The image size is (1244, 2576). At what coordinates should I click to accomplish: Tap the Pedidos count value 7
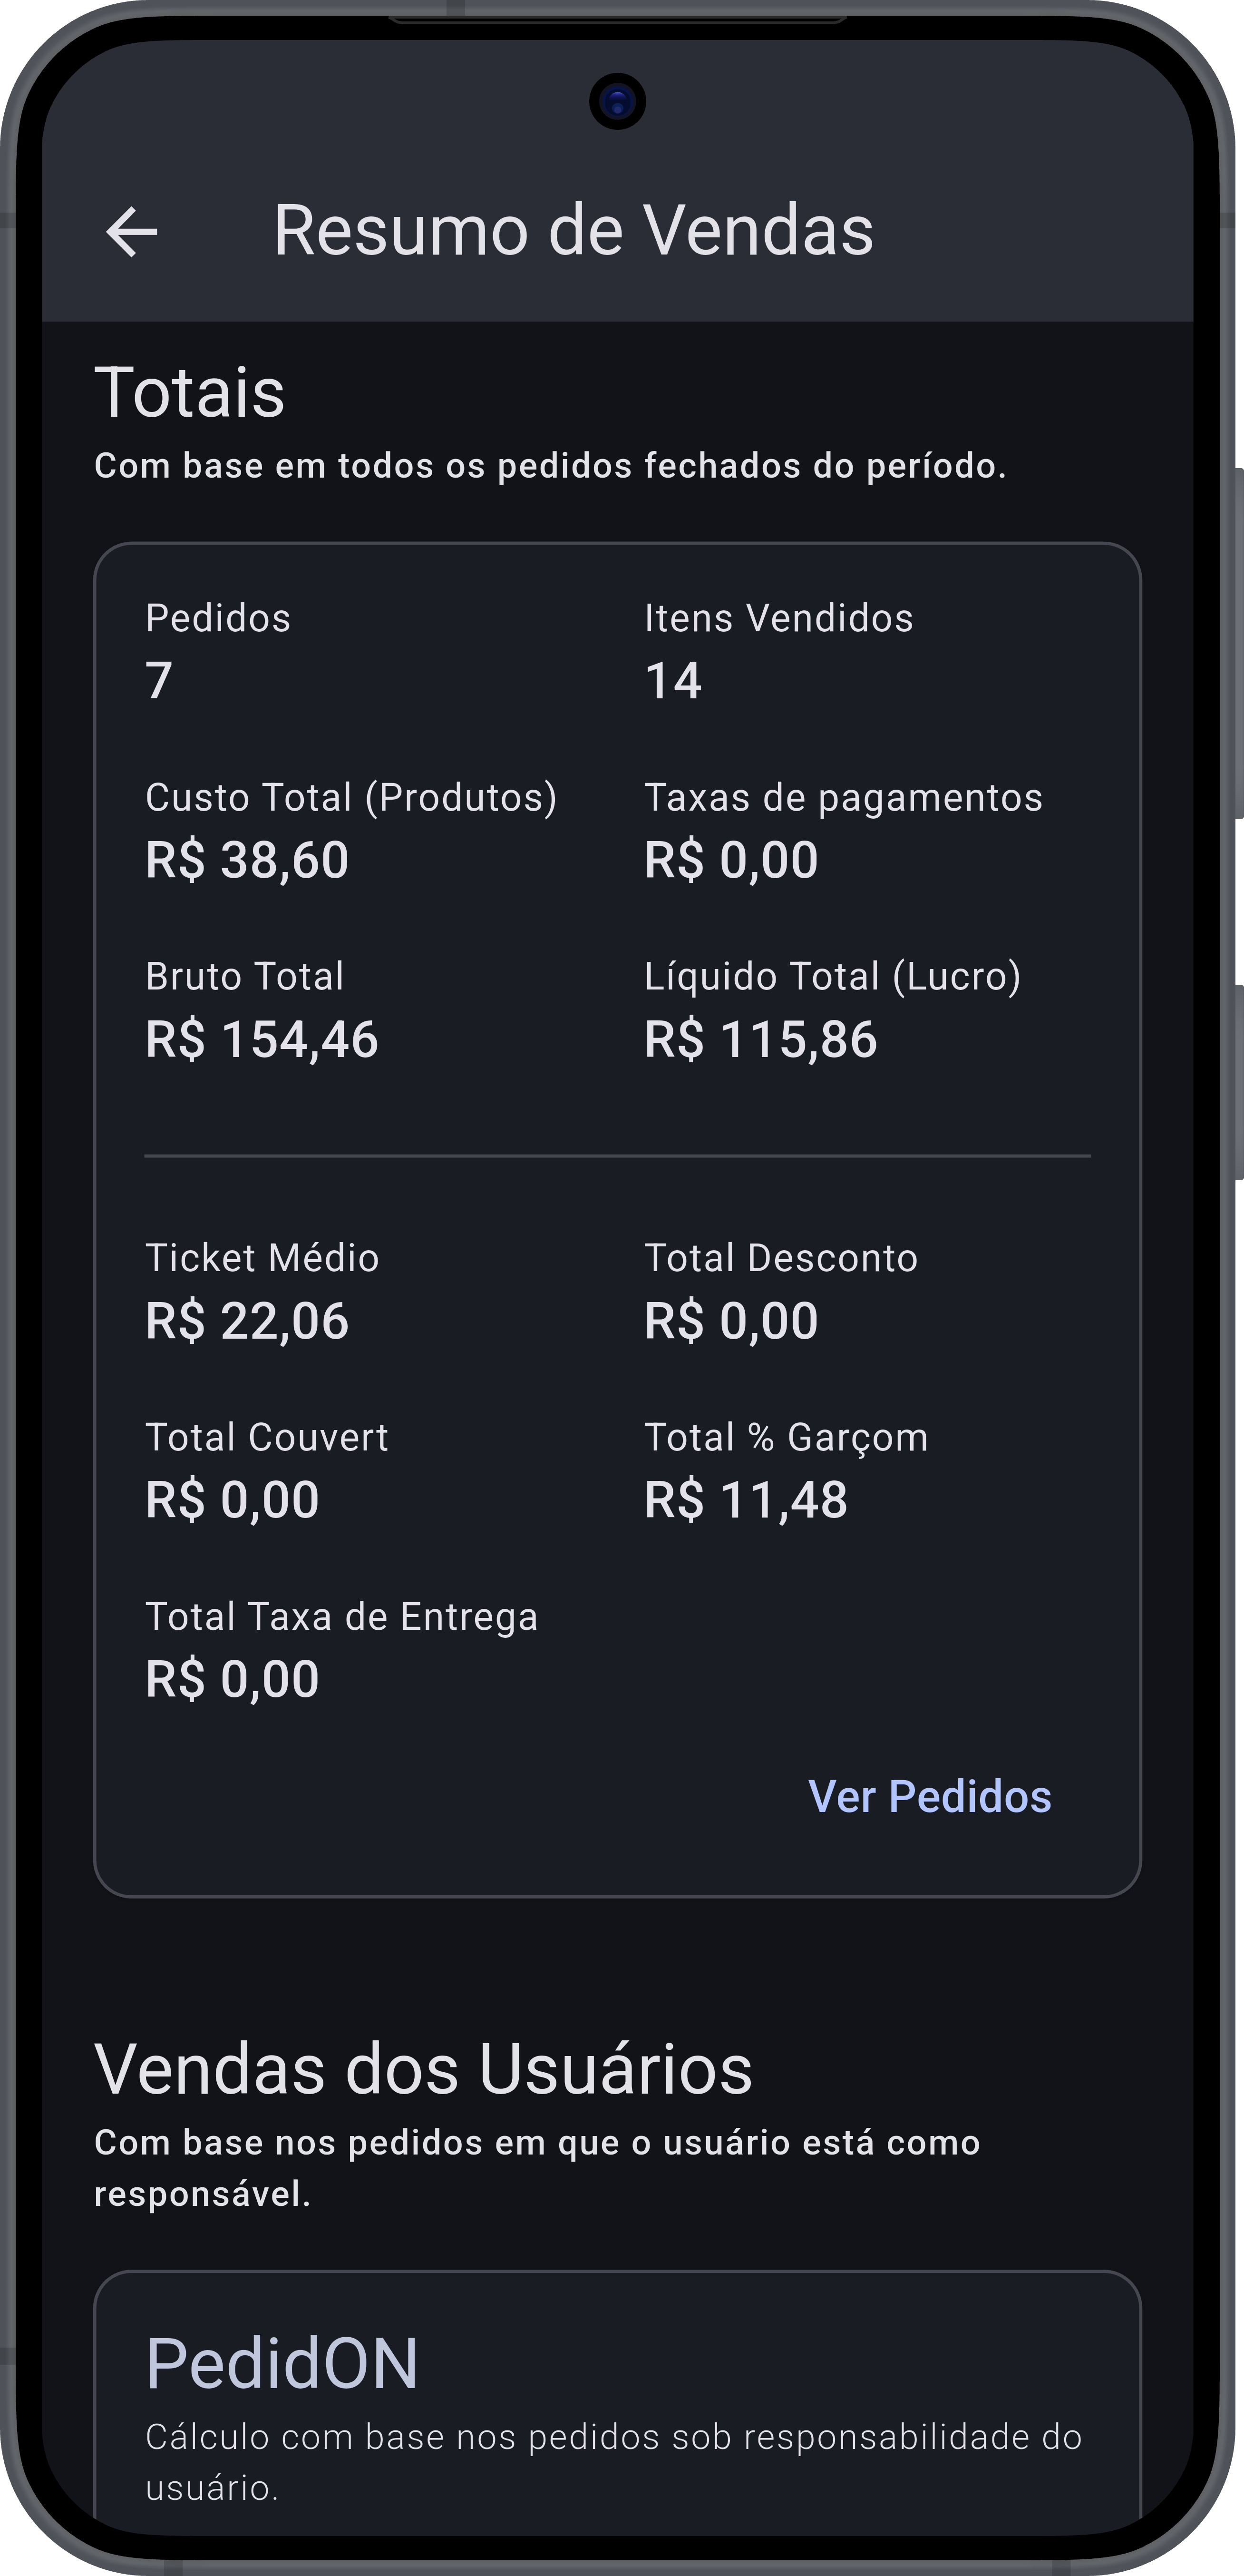pos(159,681)
